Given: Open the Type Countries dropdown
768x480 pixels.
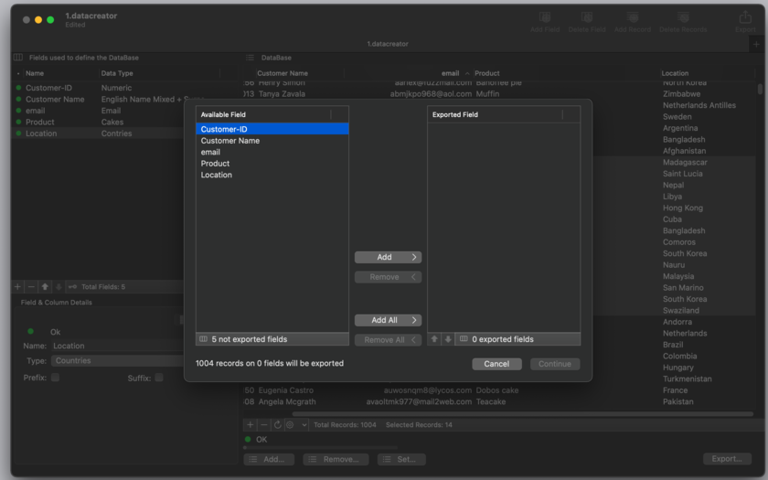Looking at the screenshot, I should click(118, 360).
